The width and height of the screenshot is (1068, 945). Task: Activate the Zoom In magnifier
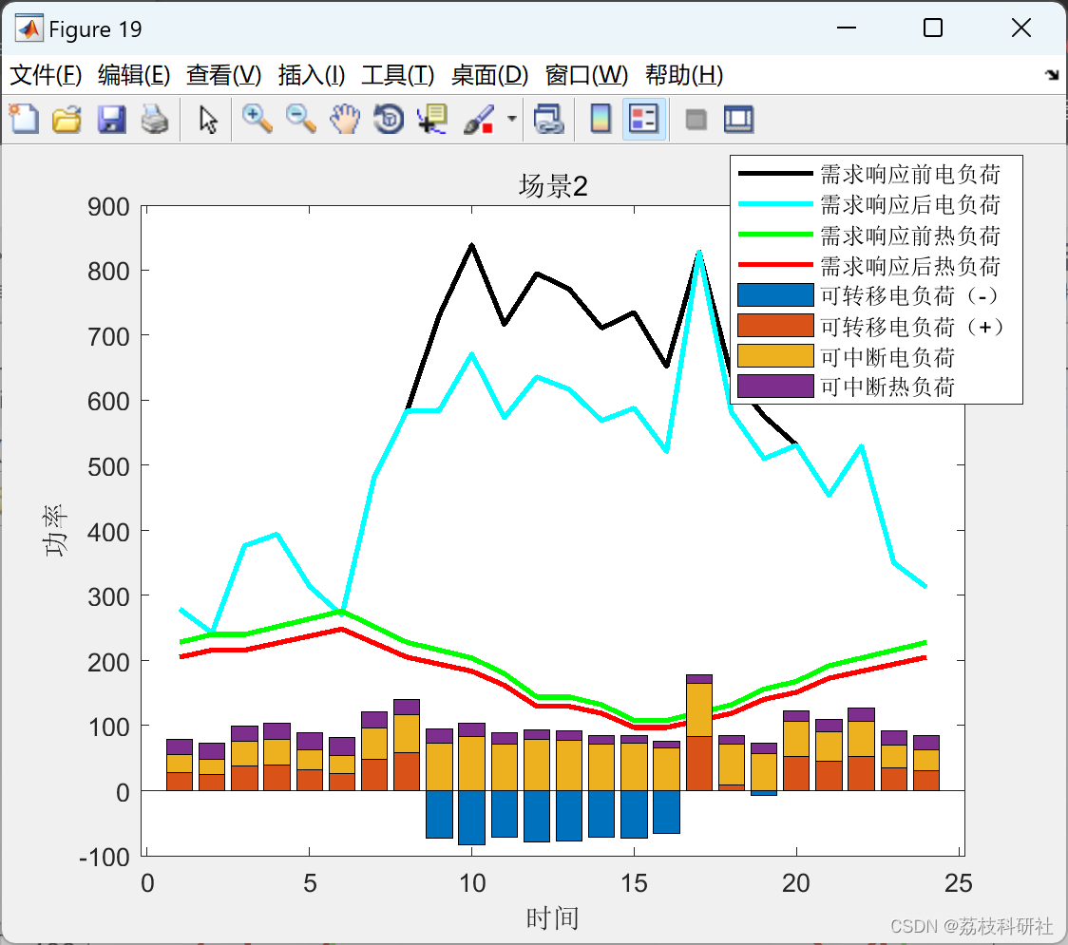click(257, 119)
